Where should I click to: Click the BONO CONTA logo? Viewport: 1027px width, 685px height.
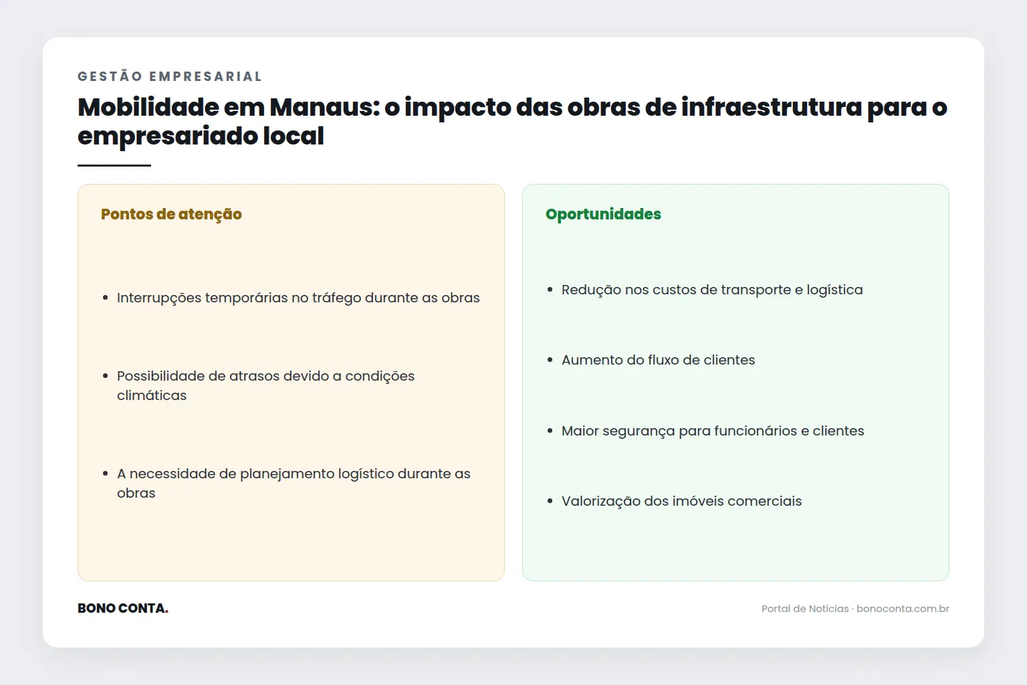[x=123, y=608]
